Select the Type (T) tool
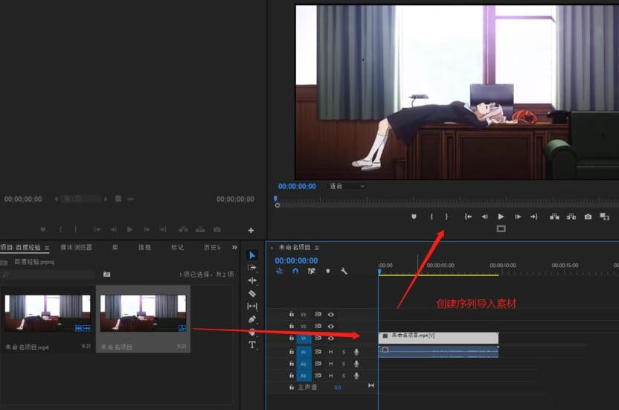Screen dimensions: 619x410 [x=252, y=345]
